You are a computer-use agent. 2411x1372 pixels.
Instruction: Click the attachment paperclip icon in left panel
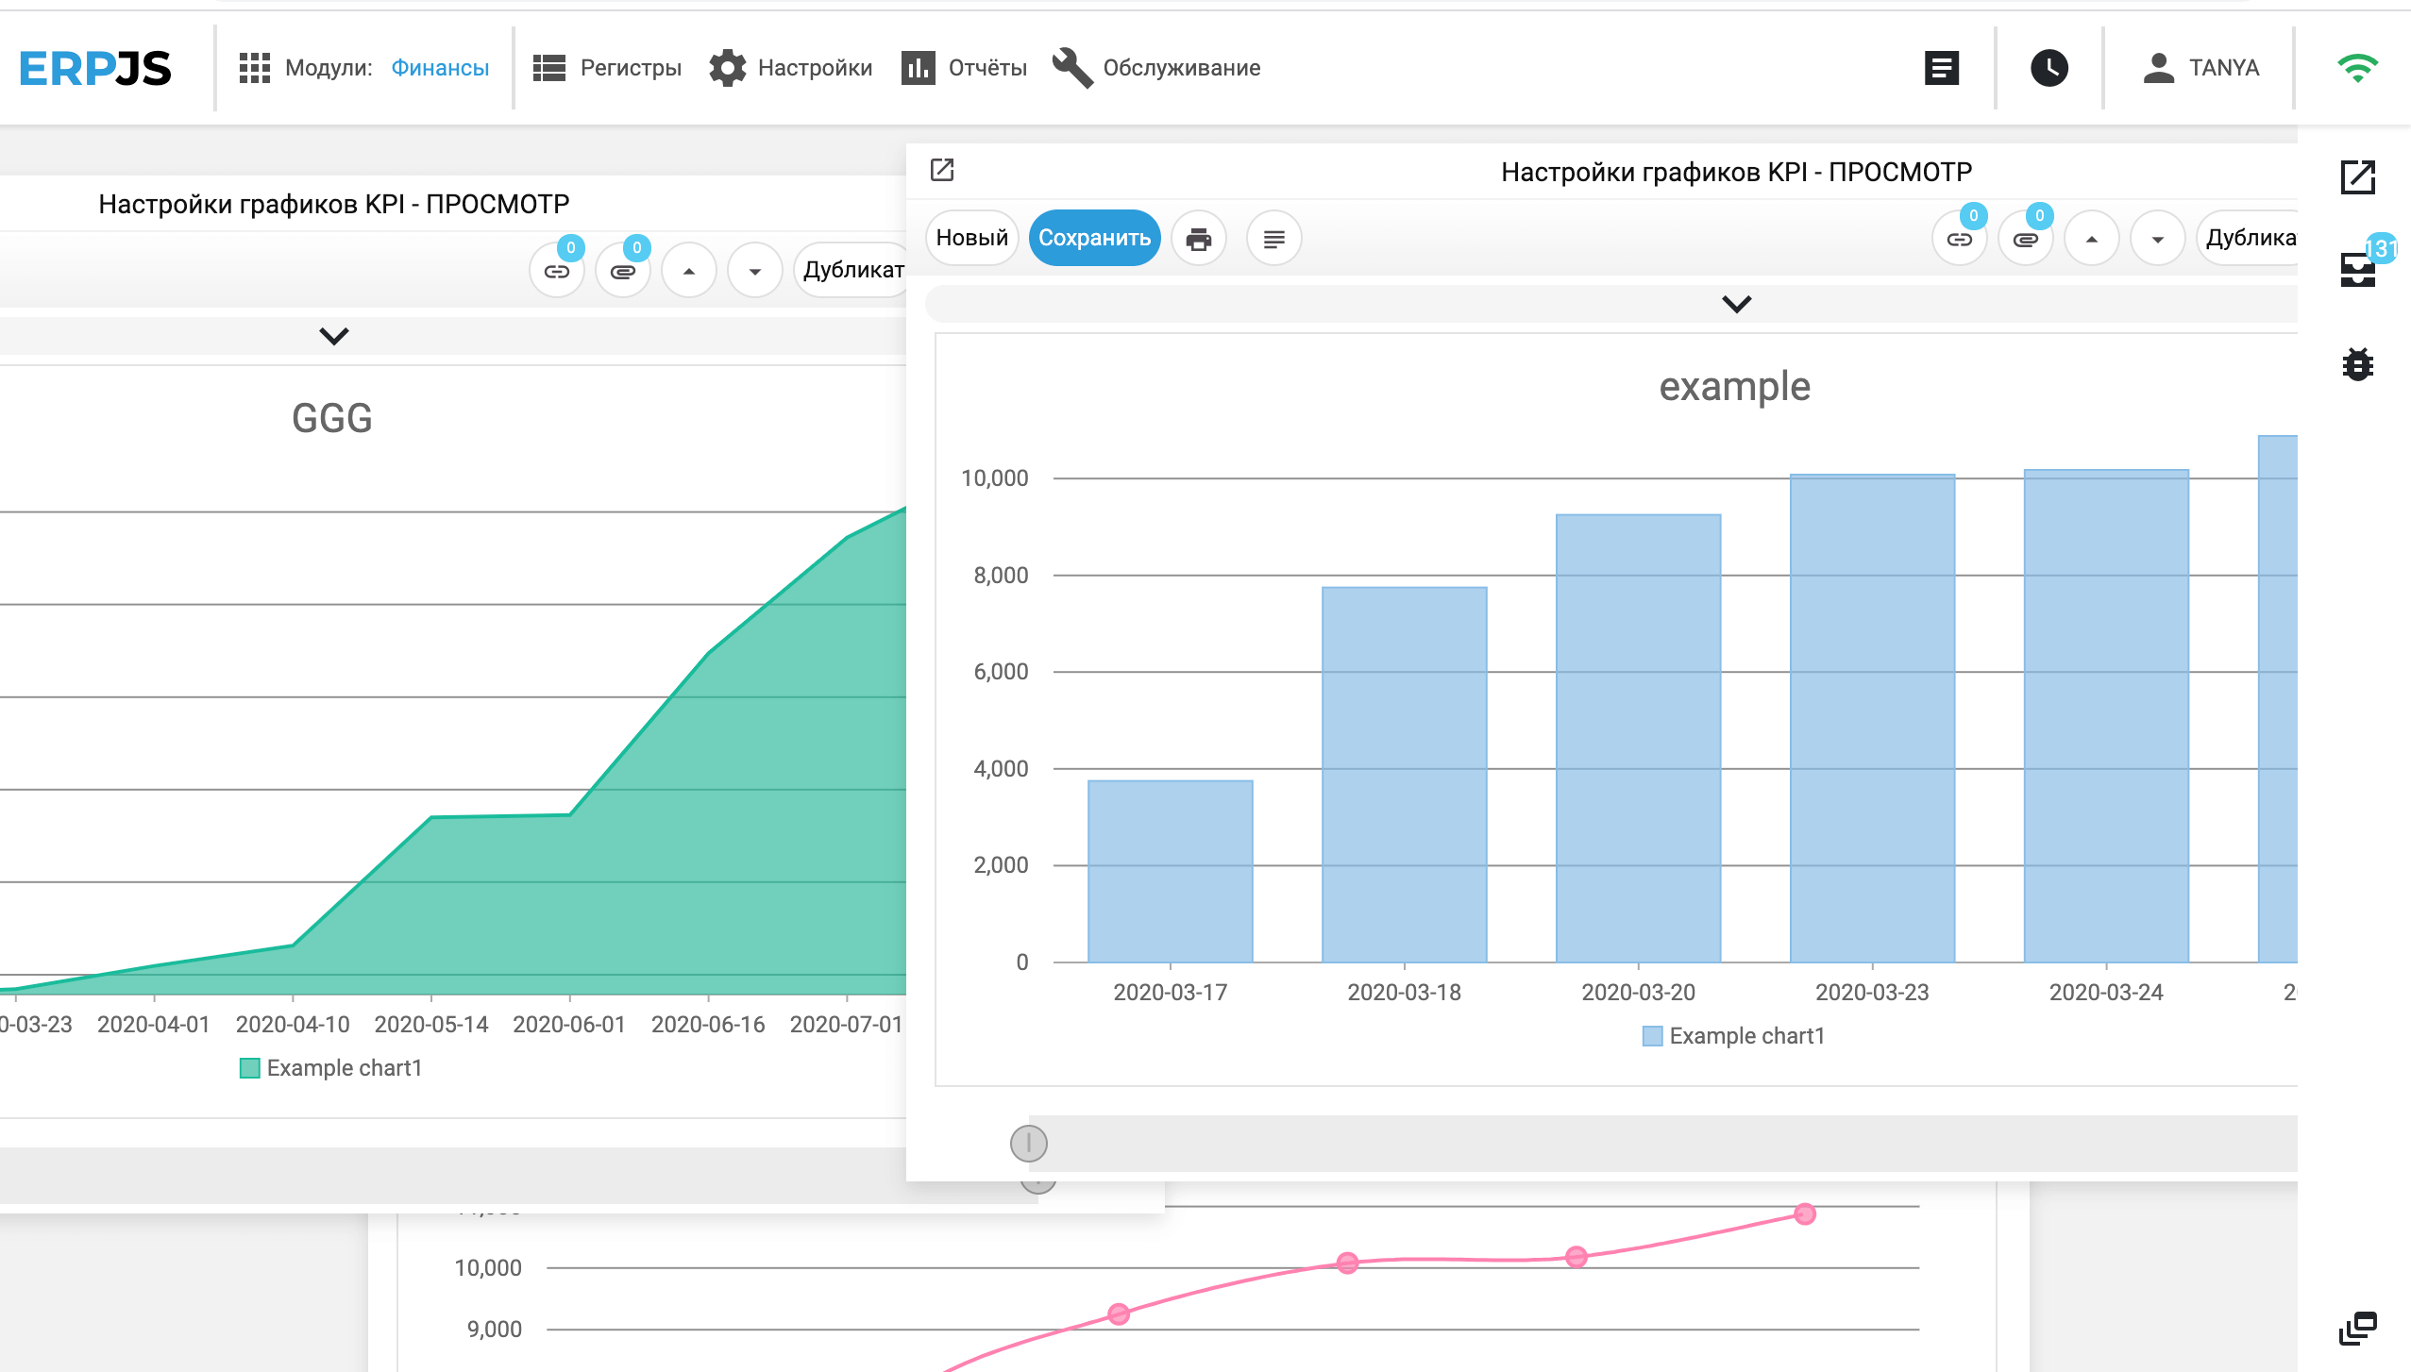click(622, 271)
